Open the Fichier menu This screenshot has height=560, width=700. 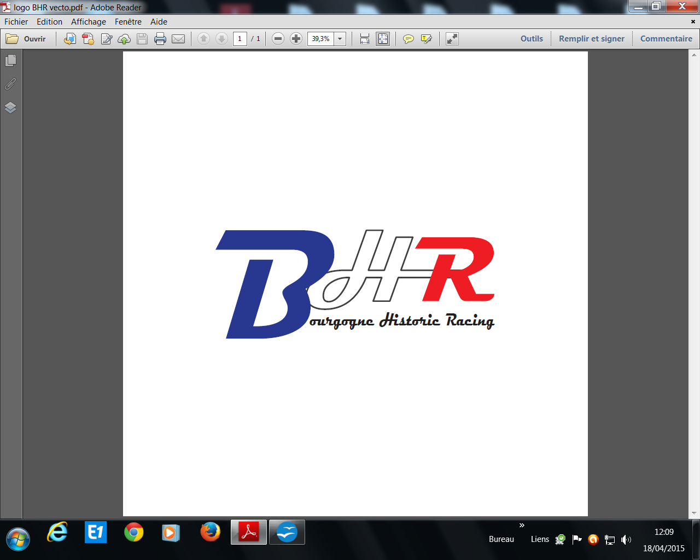(16, 22)
